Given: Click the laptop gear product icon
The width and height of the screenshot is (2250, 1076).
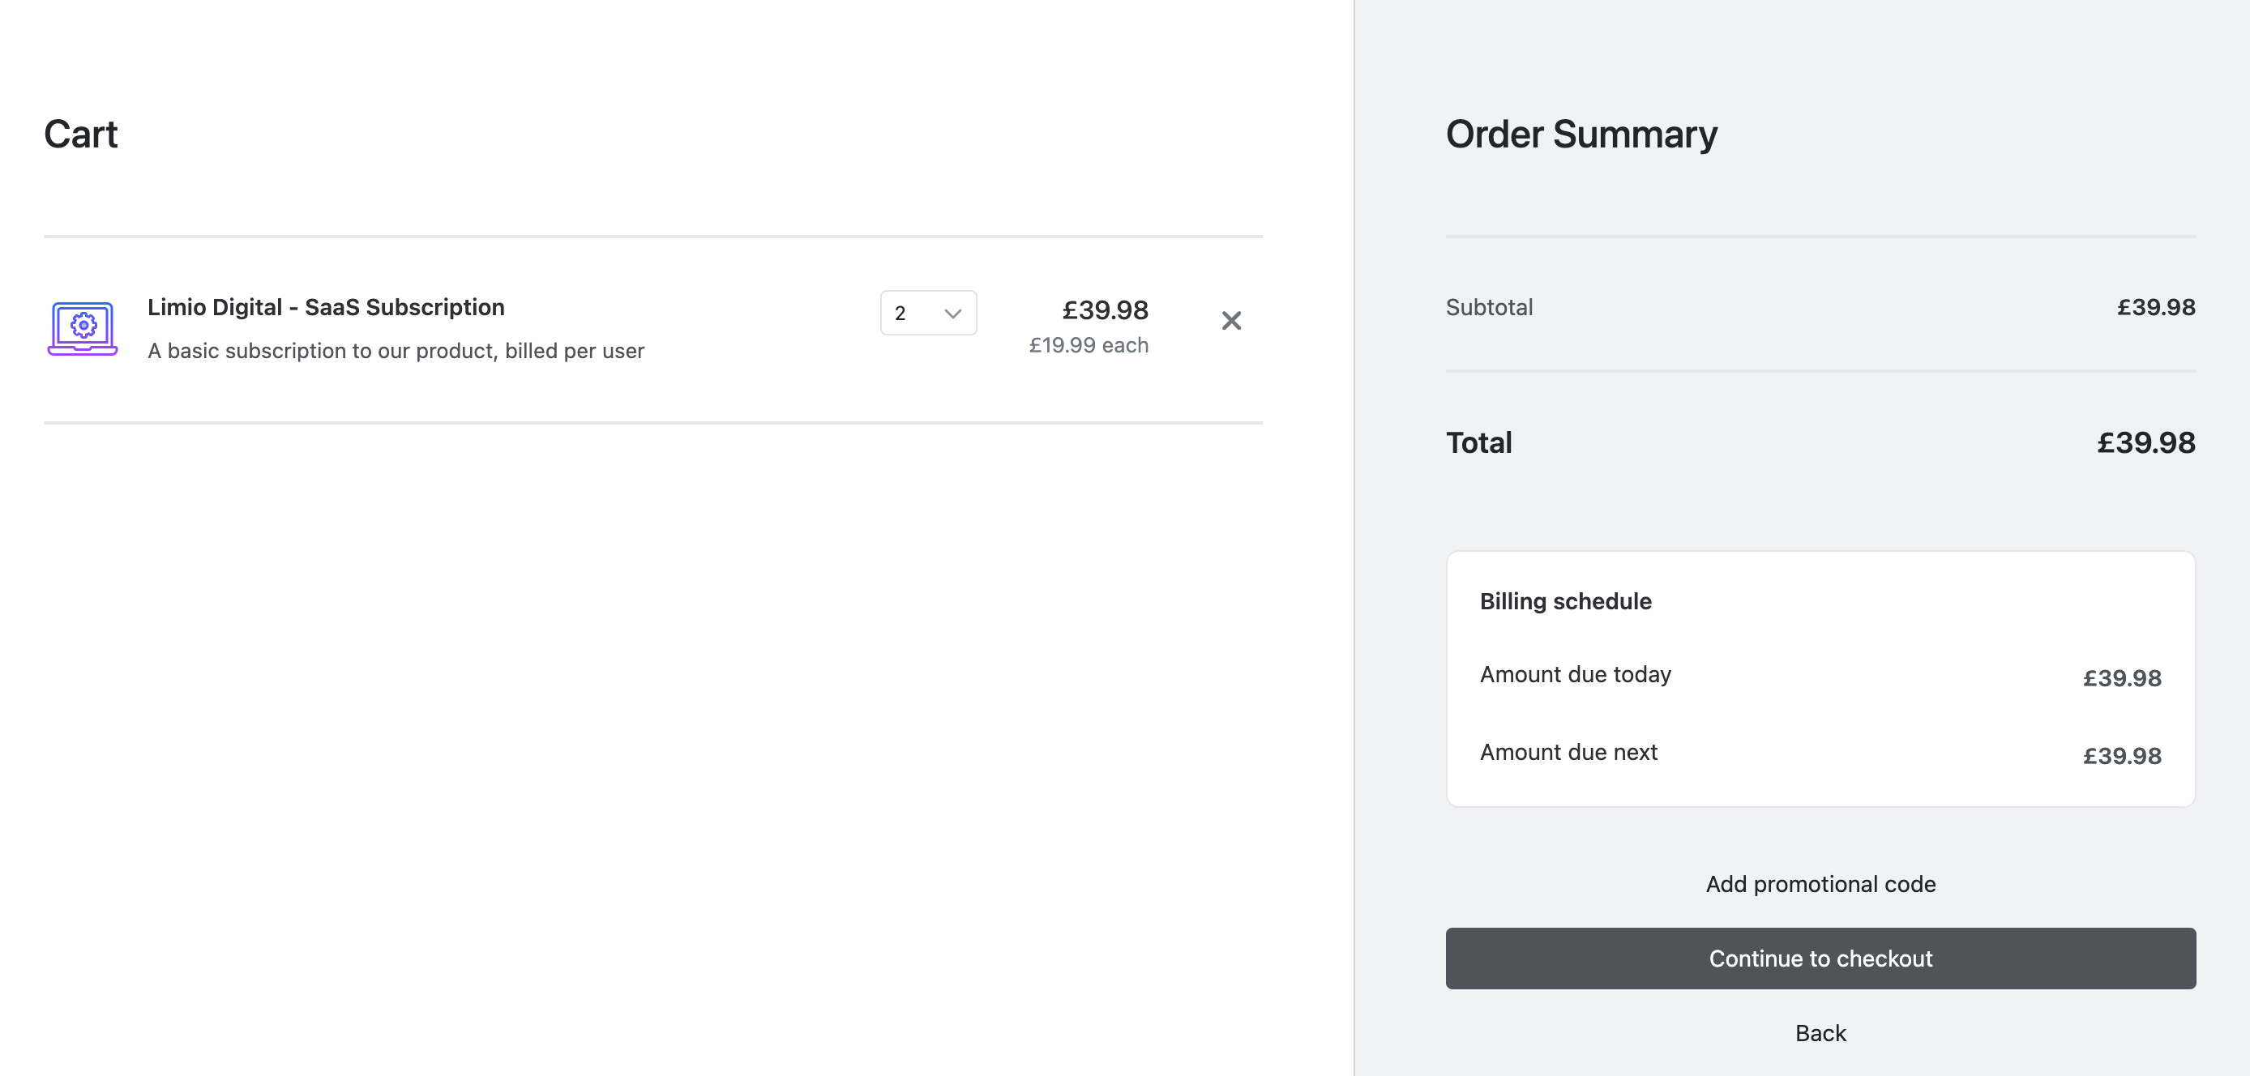Looking at the screenshot, I should pyautogui.click(x=82, y=328).
